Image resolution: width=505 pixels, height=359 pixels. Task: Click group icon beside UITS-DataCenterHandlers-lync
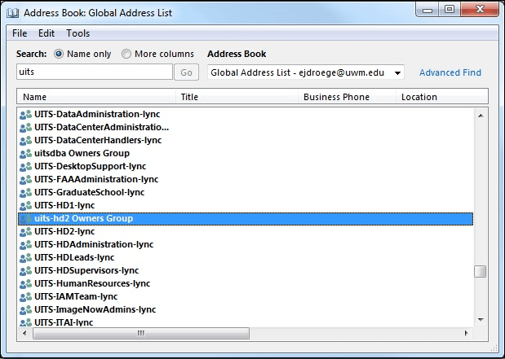tap(25, 141)
